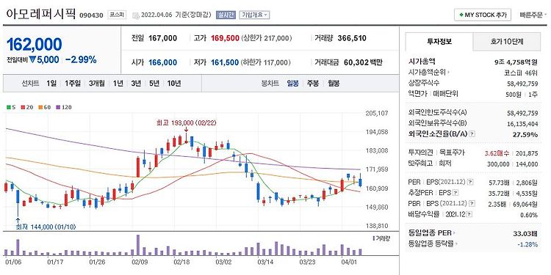Click the 목표주가 value 201,875
The image size is (551, 275).
point(527,153)
